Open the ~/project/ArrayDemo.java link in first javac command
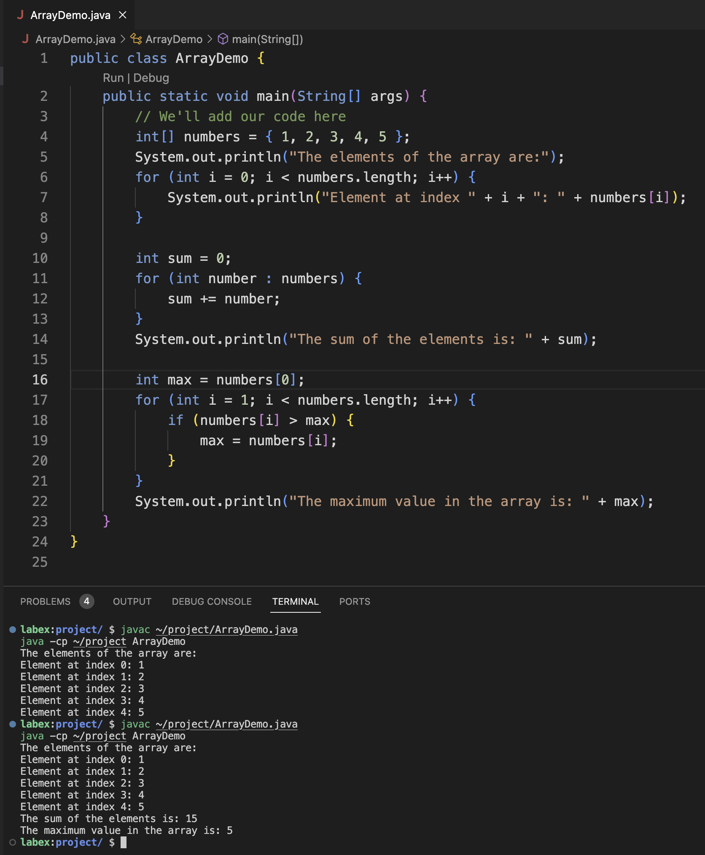 click(226, 629)
